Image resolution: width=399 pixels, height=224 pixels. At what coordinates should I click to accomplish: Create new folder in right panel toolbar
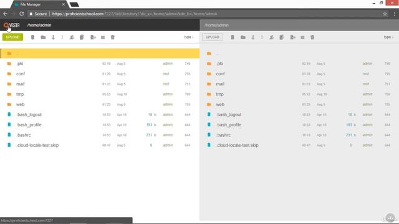coord(243,37)
